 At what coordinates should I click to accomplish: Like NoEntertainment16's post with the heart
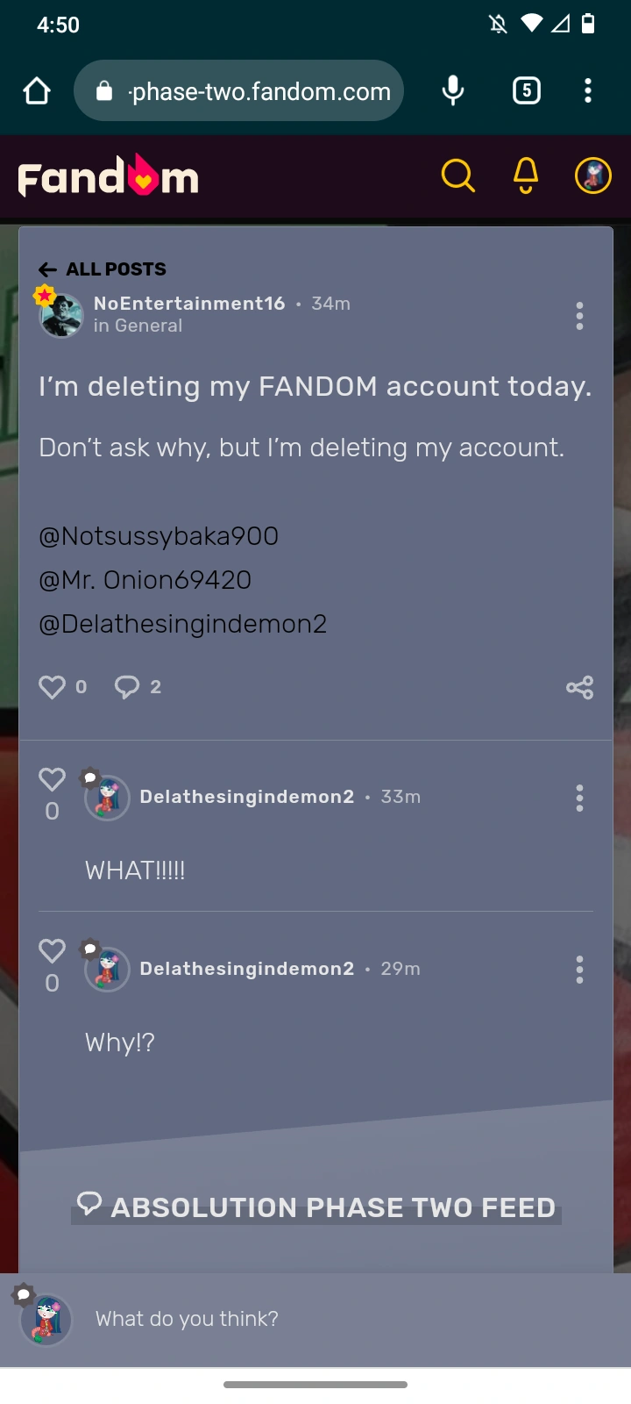(53, 686)
